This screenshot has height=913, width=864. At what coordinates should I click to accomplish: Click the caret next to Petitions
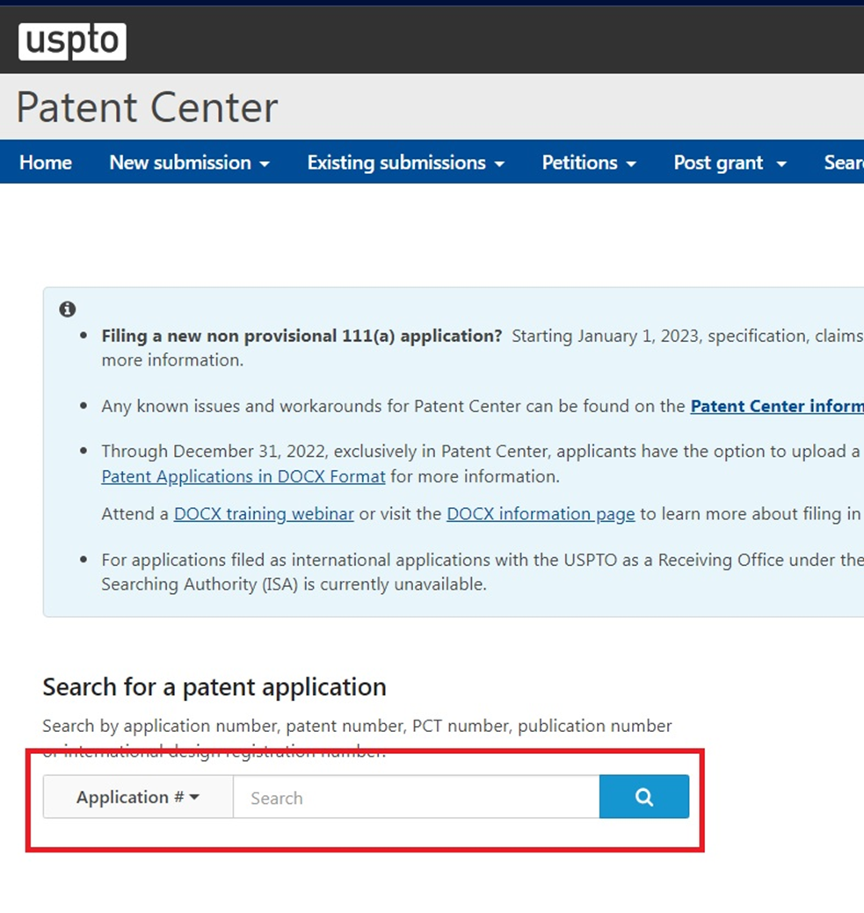point(631,164)
